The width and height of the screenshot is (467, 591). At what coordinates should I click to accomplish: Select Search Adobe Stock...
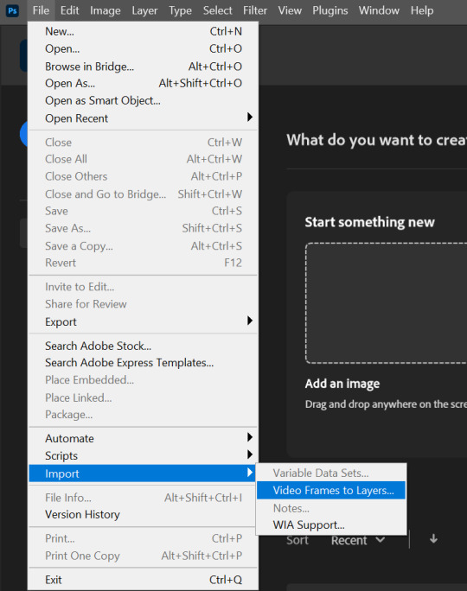[143, 346]
